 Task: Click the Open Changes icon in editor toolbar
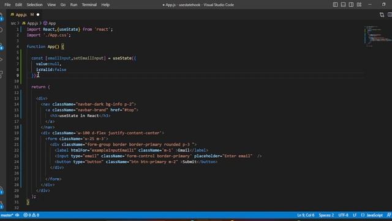(x=382, y=15)
